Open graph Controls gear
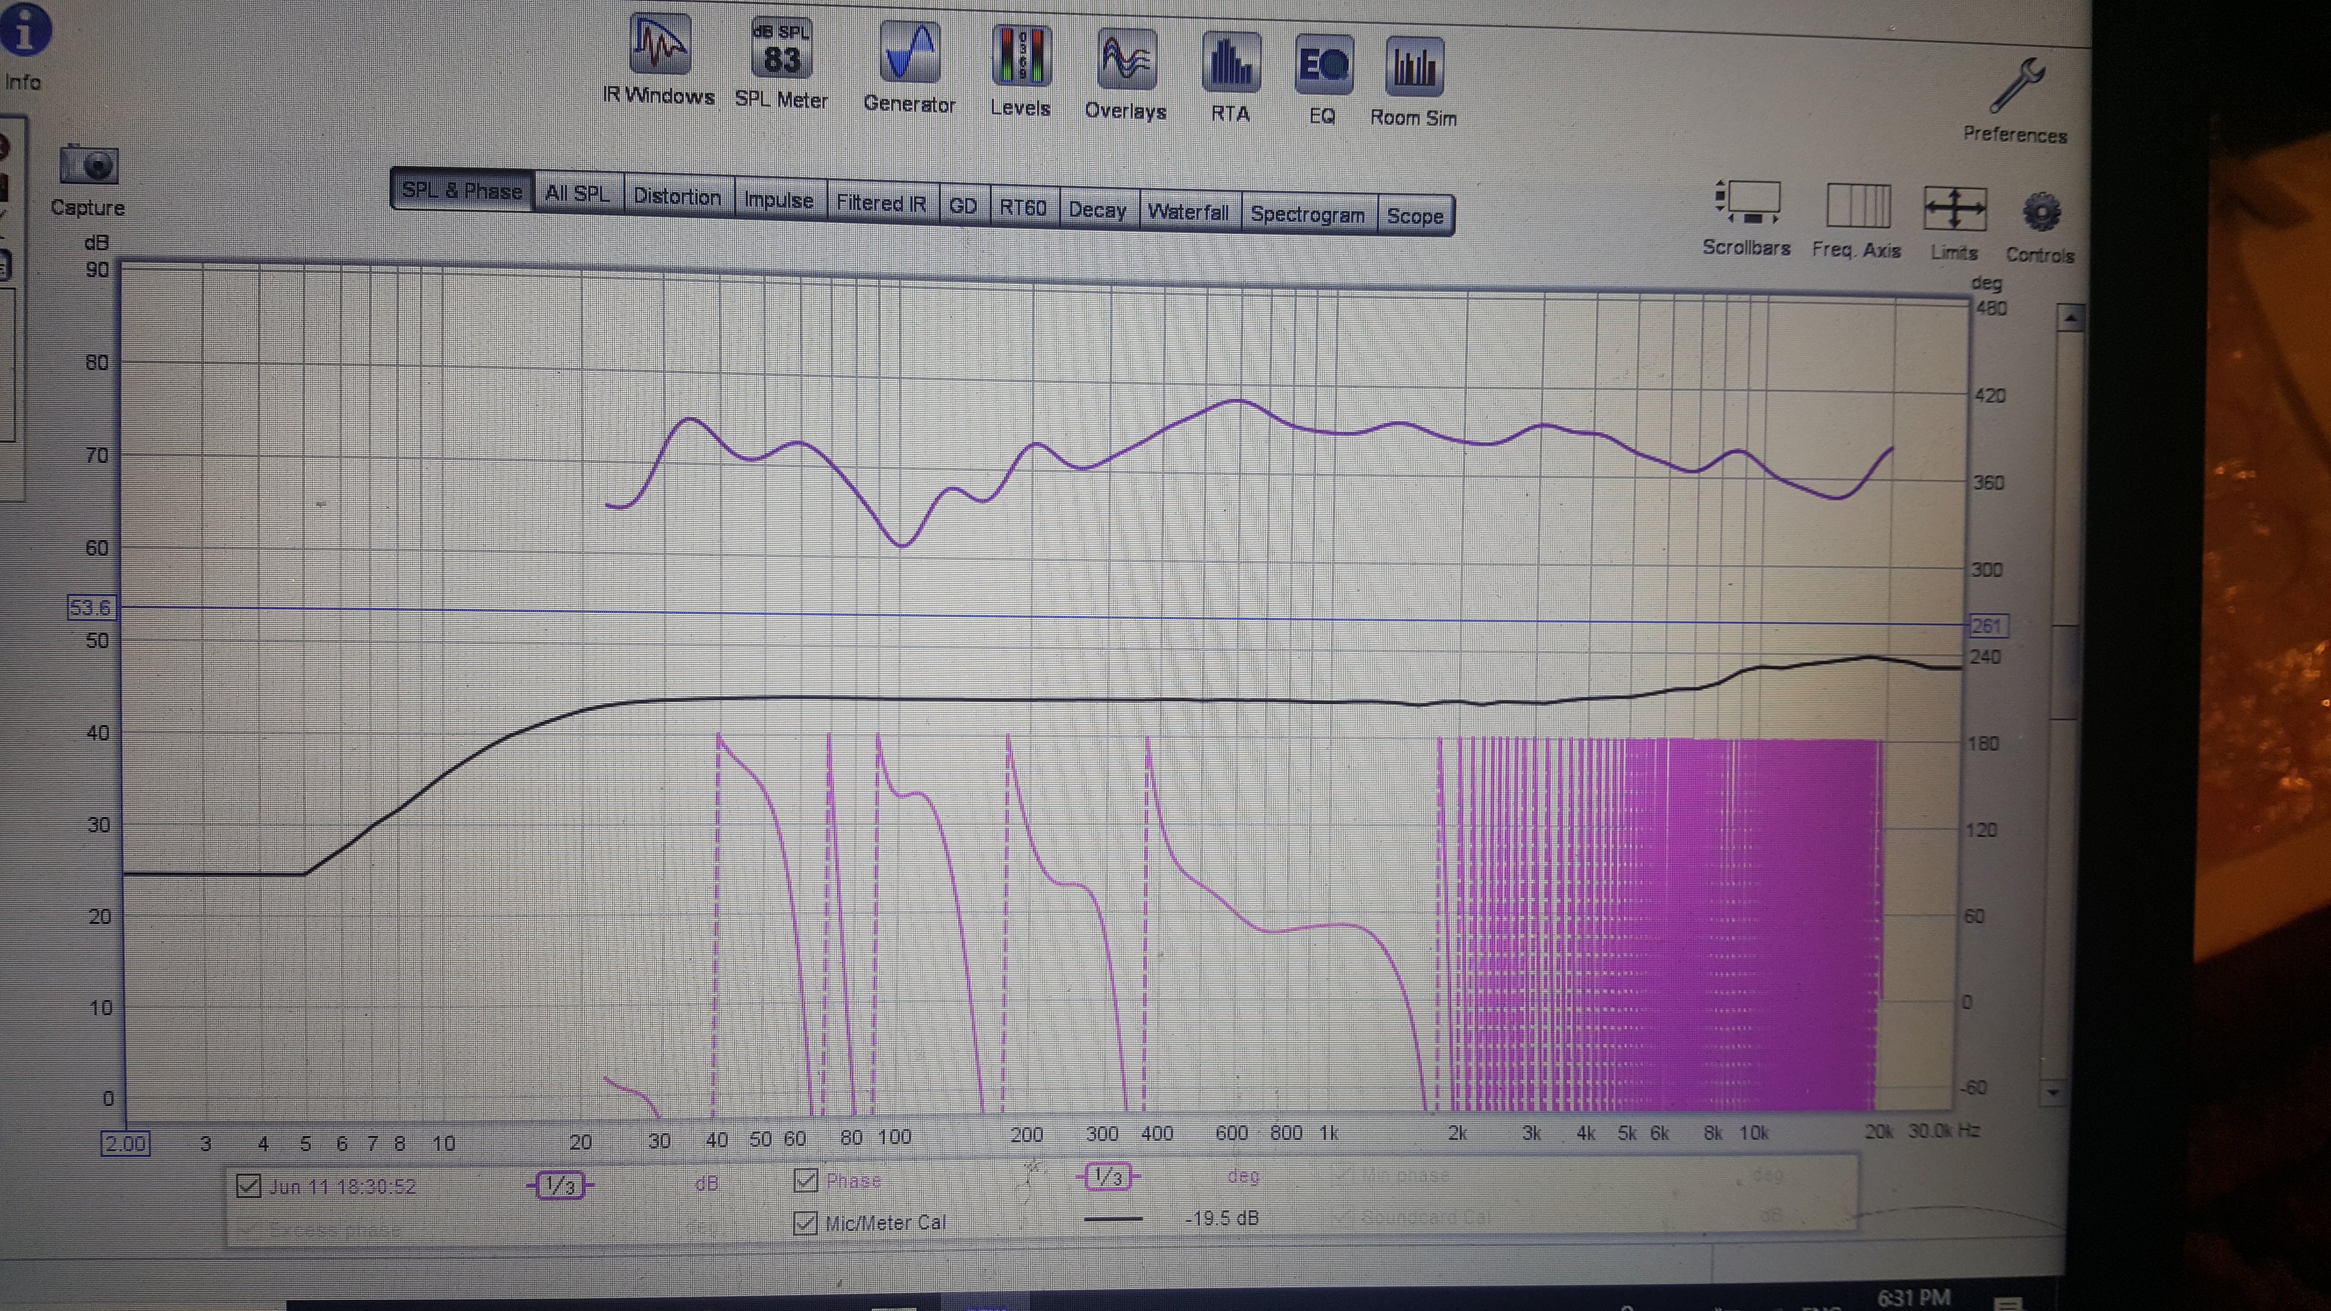This screenshot has width=2331, height=1311. point(2041,227)
